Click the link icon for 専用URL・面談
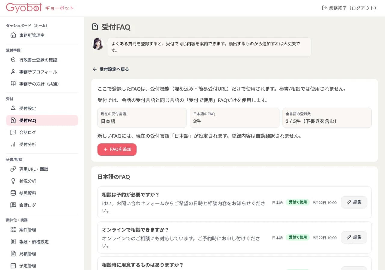The height and width of the screenshot is (270, 385). coord(13,169)
